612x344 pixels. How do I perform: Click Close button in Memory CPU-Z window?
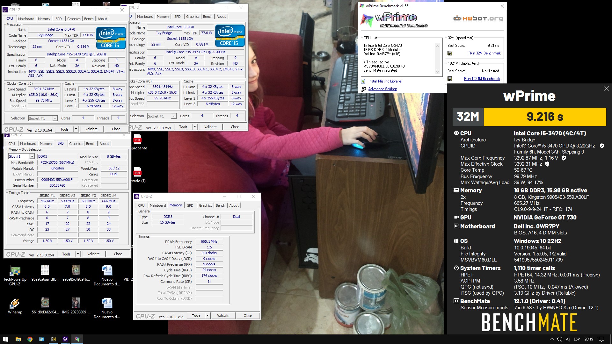(x=248, y=316)
